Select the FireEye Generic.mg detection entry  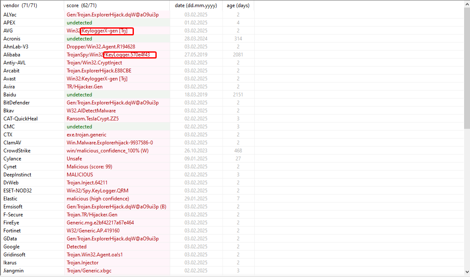click(100, 223)
